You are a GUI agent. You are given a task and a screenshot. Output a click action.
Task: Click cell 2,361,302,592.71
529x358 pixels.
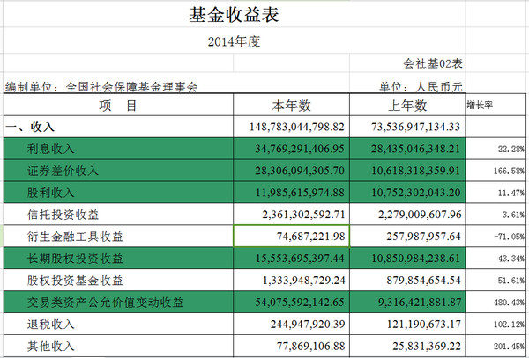pyautogui.click(x=292, y=215)
